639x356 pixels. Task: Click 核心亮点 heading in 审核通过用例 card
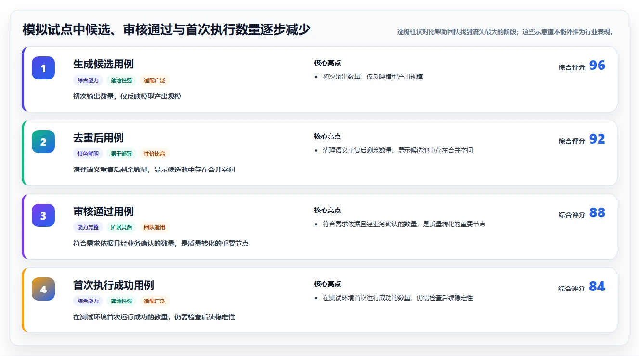coord(327,211)
